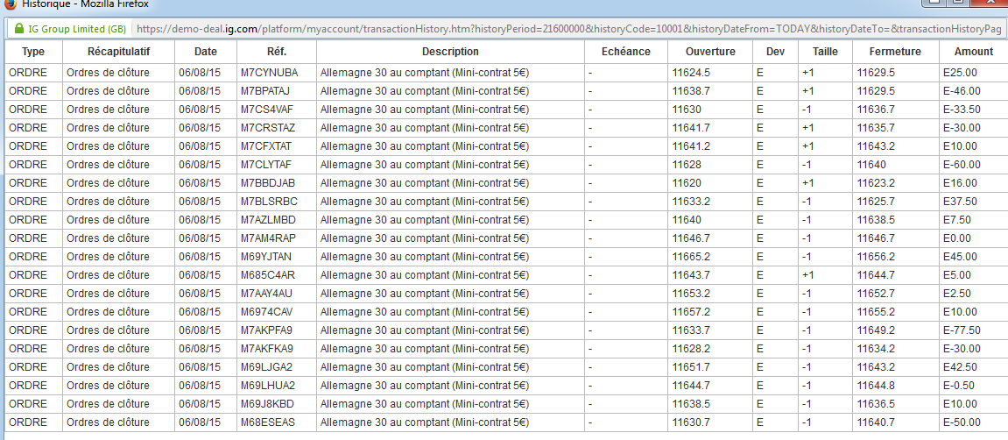Select reference M7BBDJAB
Screen dimensions: 1008x440
click(x=267, y=183)
